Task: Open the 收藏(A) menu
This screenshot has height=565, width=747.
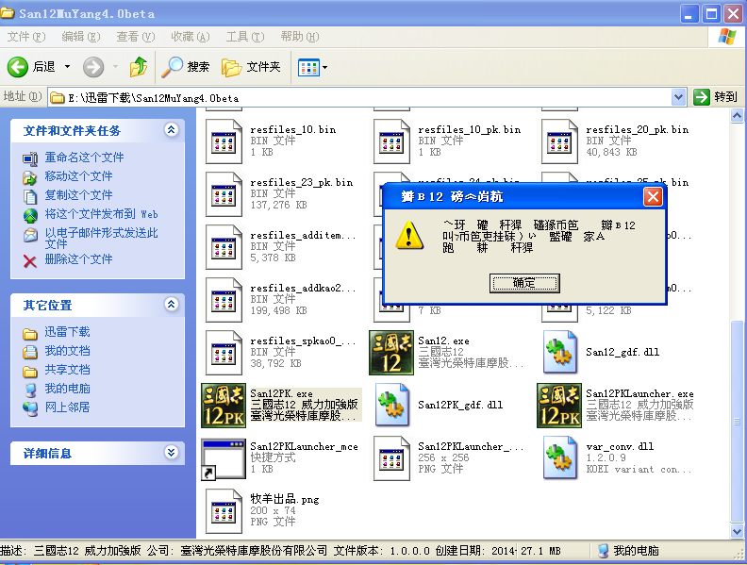Action: pyautogui.click(x=191, y=37)
